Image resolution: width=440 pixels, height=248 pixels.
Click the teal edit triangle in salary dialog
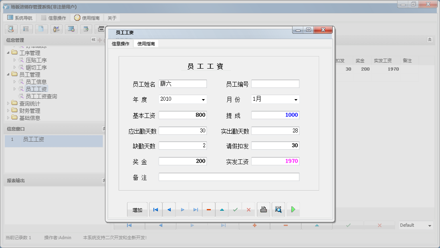(222, 209)
